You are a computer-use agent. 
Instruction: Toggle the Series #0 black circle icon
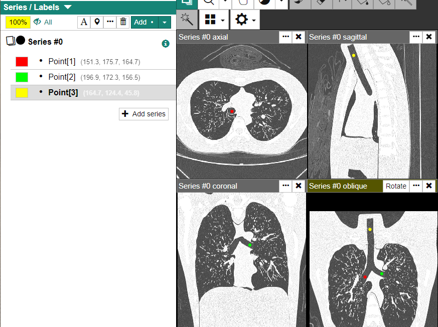[21, 41]
